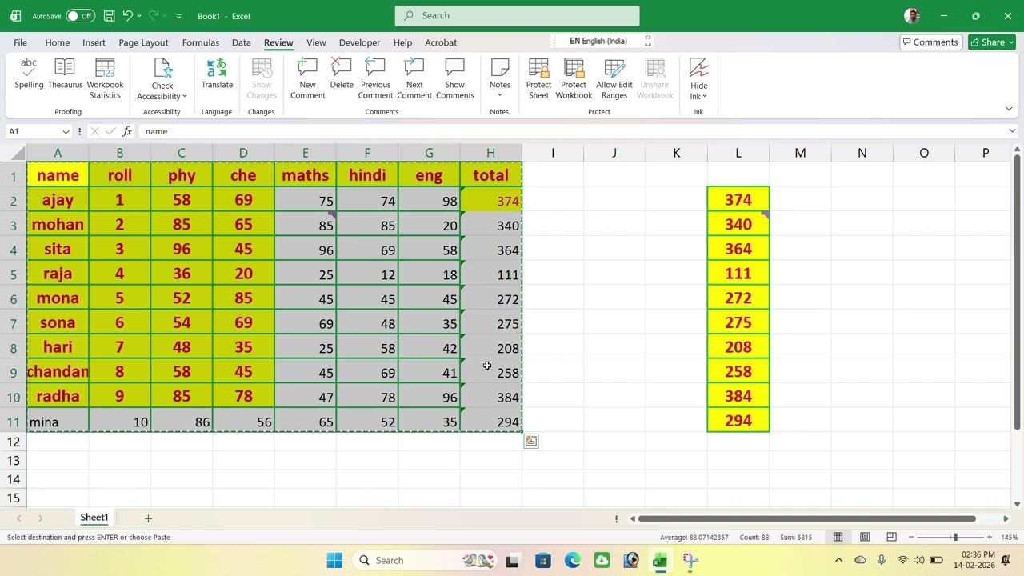Image resolution: width=1024 pixels, height=576 pixels.
Task: Click the Share button
Action: click(991, 42)
